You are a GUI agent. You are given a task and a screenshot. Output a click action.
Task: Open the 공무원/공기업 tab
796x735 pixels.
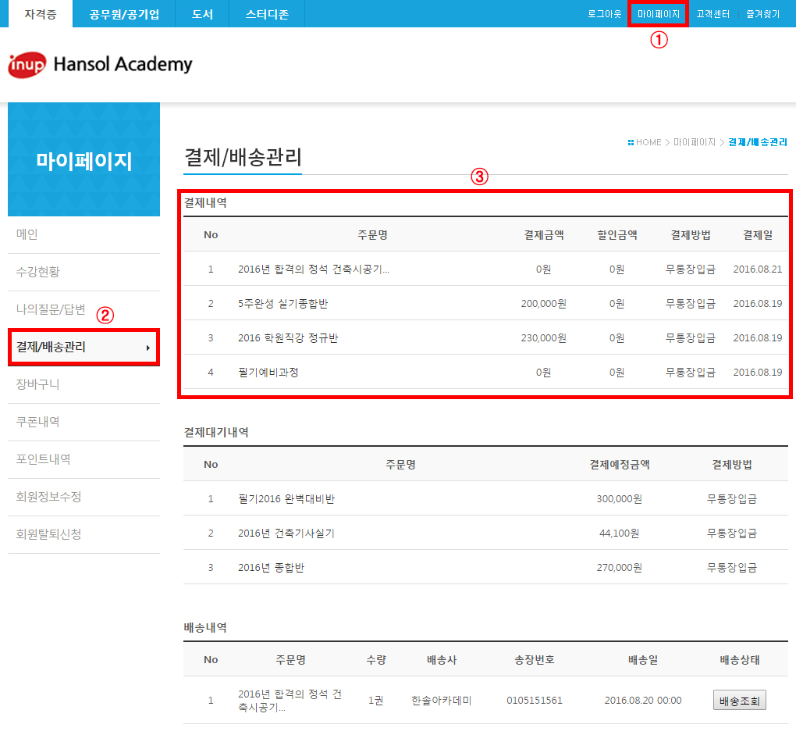click(x=124, y=14)
